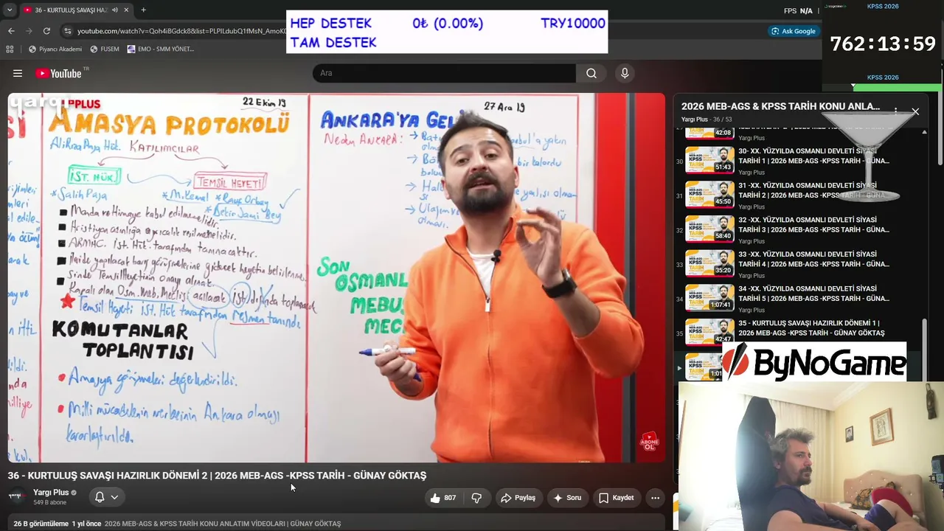Open site information icon in address bar

(68, 31)
